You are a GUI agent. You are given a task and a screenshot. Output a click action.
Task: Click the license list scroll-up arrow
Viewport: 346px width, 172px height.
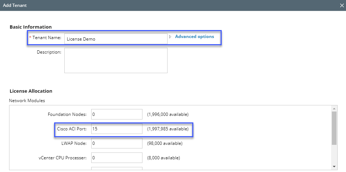[334, 108]
